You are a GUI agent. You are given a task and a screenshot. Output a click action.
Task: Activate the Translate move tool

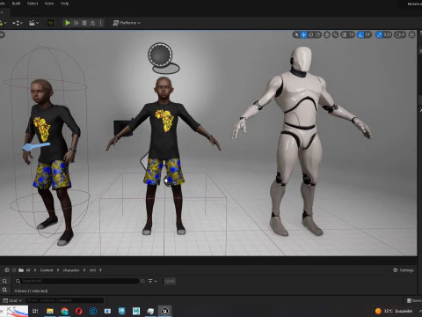click(303, 35)
